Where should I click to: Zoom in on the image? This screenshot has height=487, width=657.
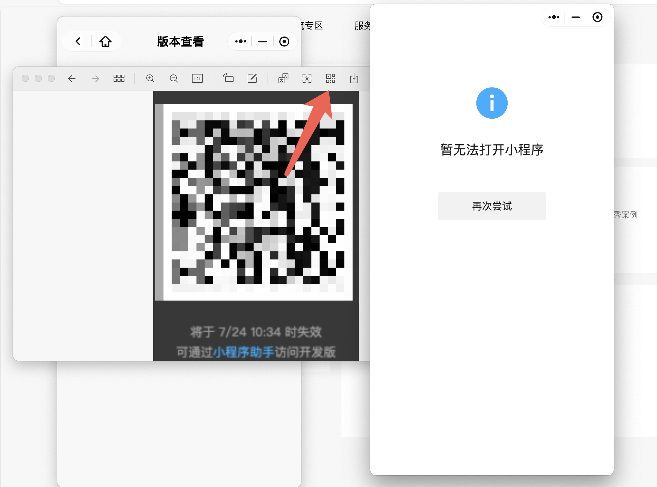[x=150, y=78]
